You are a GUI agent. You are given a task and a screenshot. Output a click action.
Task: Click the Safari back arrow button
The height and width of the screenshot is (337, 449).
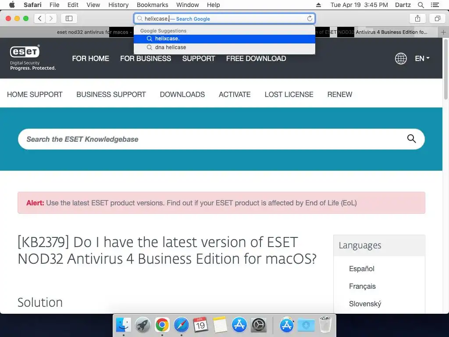click(x=40, y=18)
